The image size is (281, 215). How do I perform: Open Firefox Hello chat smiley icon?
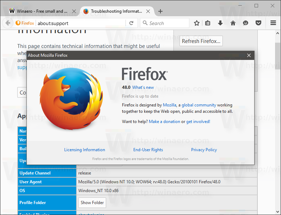point(245,23)
